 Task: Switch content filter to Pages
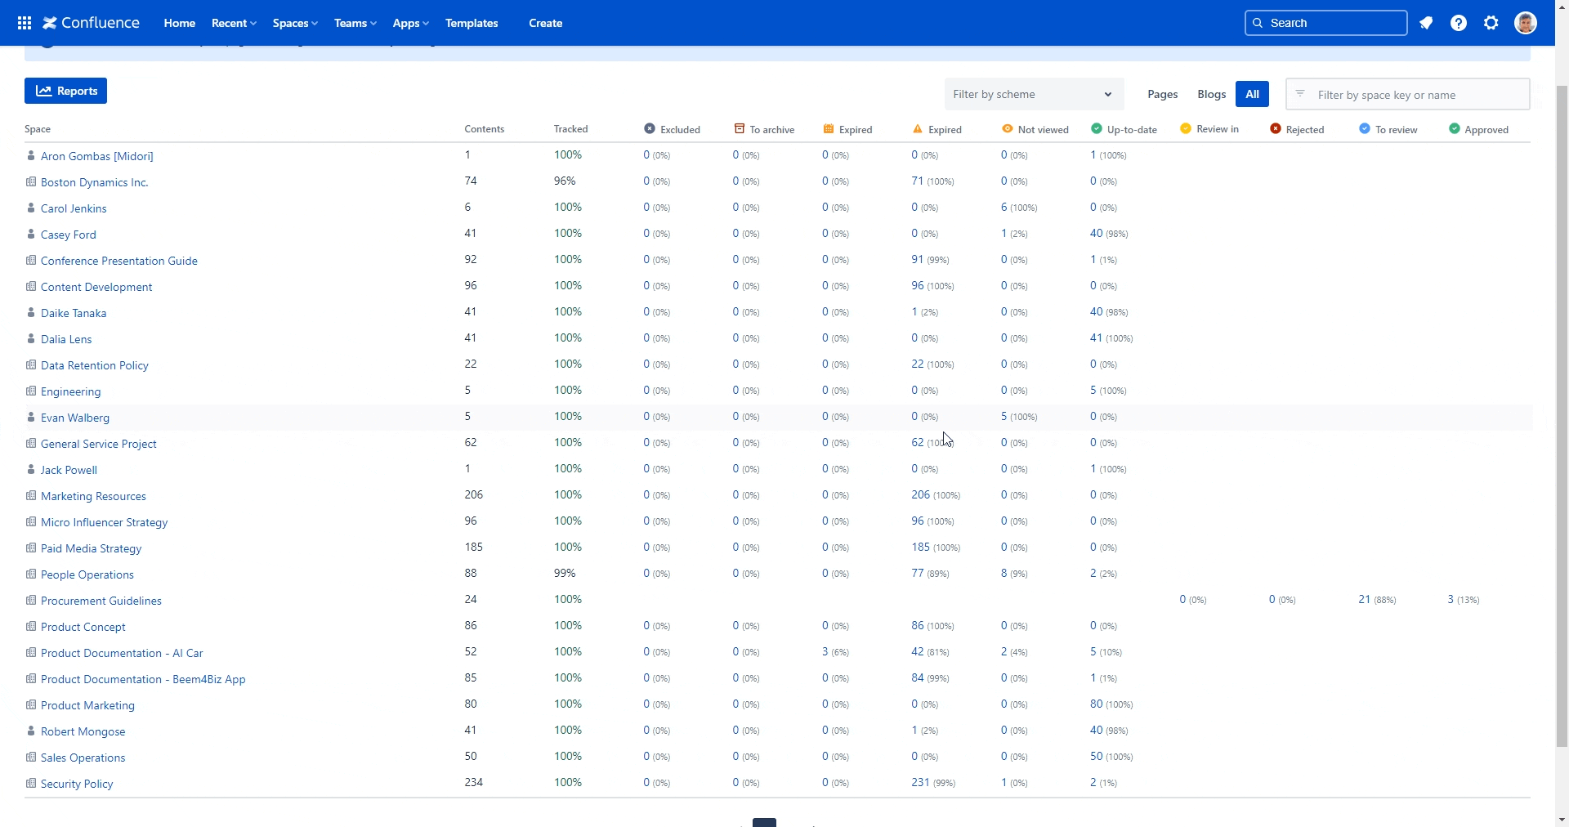pos(1162,94)
